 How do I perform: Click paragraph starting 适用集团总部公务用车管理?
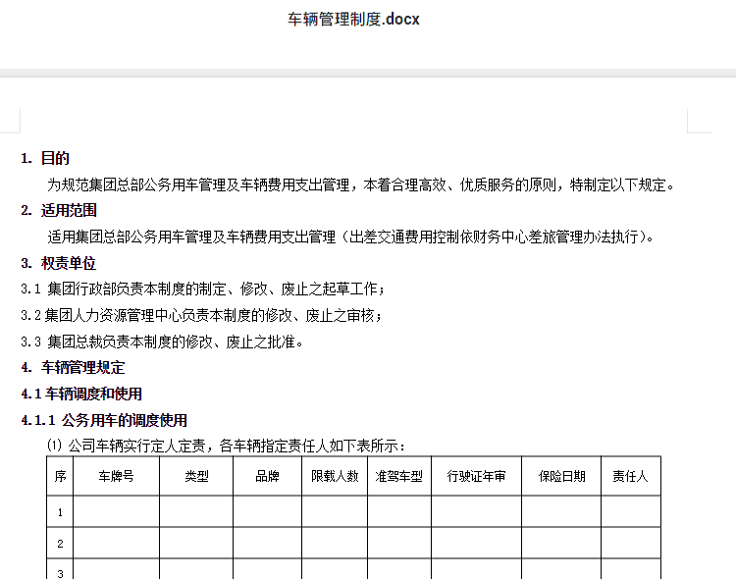[350, 237]
